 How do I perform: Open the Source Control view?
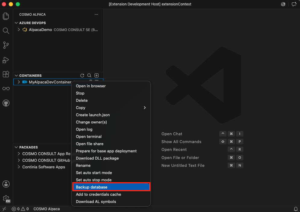[x=6, y=45]
